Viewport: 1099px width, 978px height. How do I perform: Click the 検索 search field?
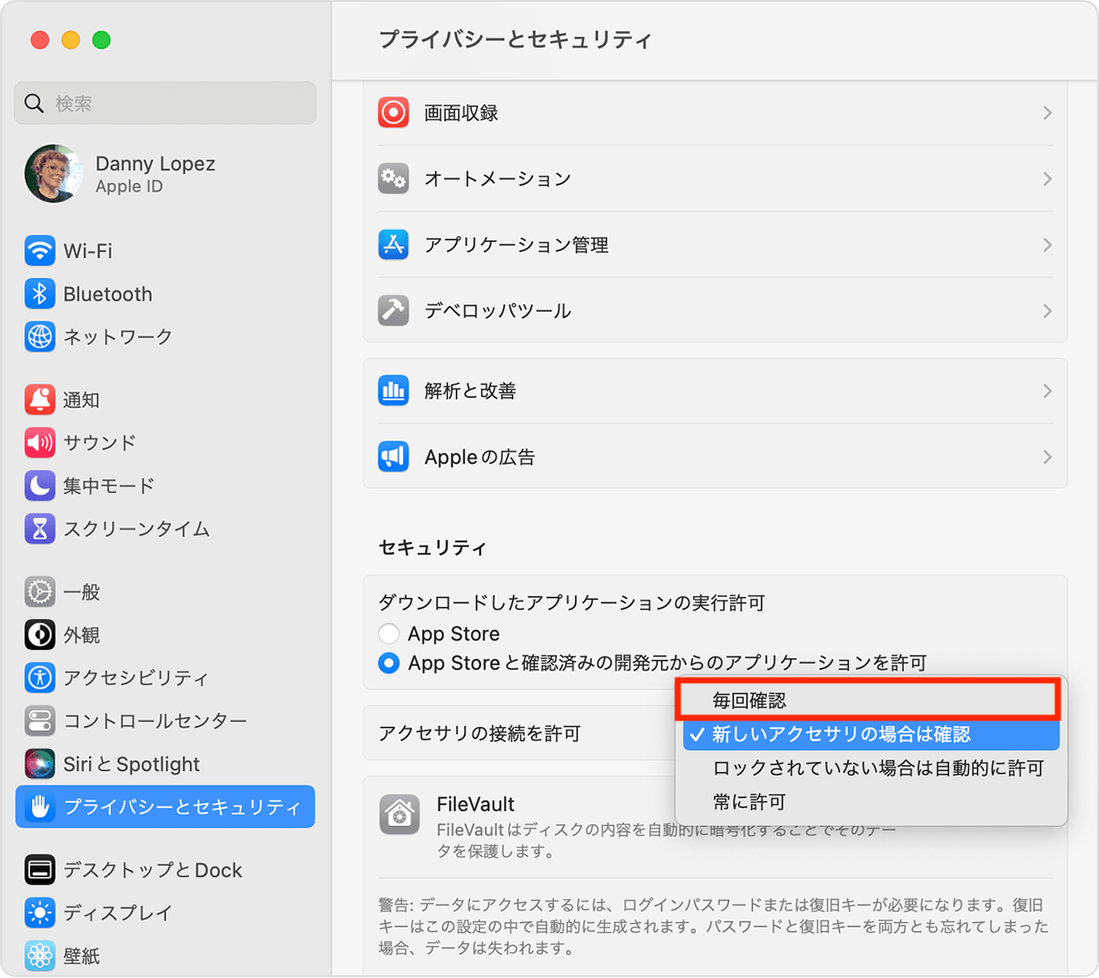[x=166, y=103]
